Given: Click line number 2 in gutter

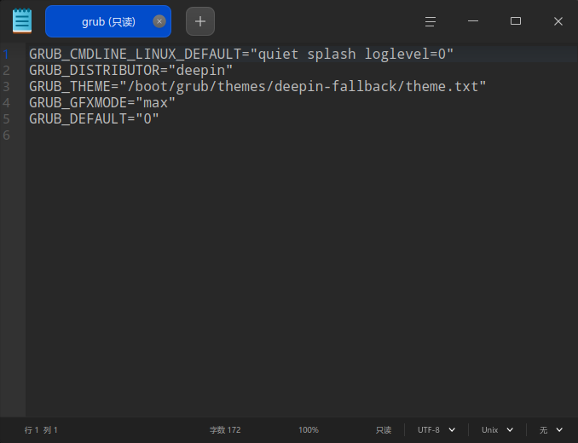Looking at the screenshot, I should [x=6, y=71].
